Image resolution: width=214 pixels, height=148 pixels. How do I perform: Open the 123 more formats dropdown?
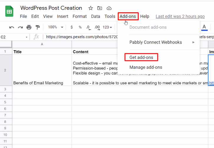[107, 27]
